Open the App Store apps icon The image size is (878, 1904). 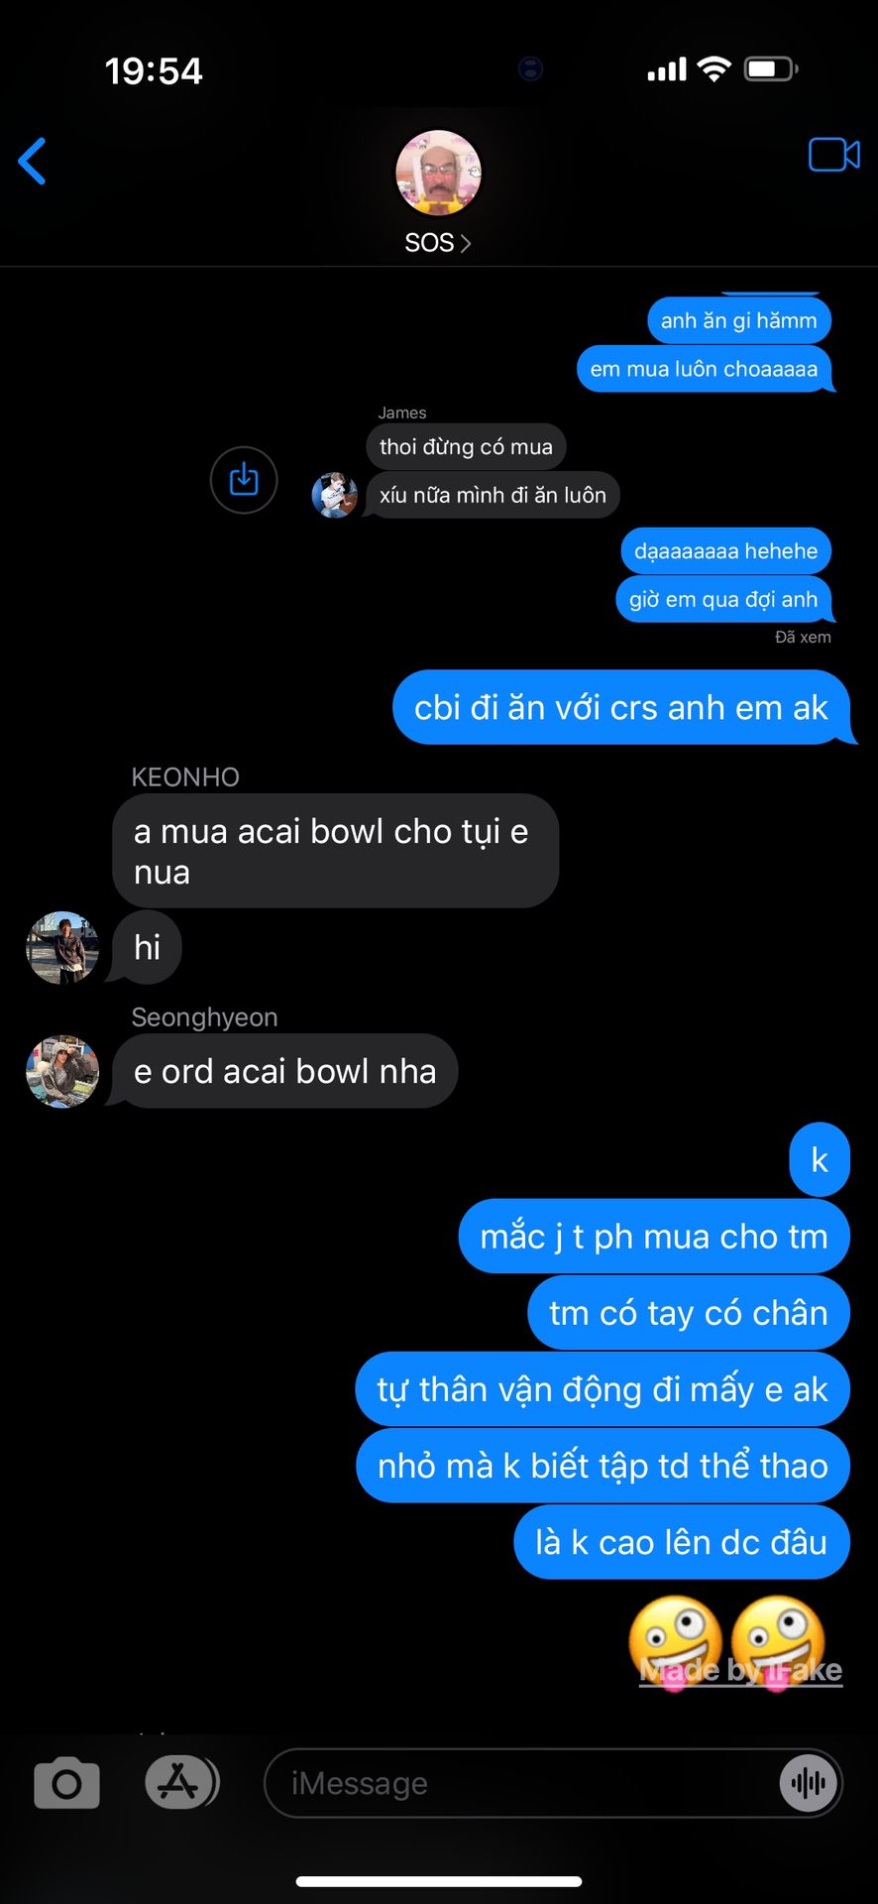181,1782
